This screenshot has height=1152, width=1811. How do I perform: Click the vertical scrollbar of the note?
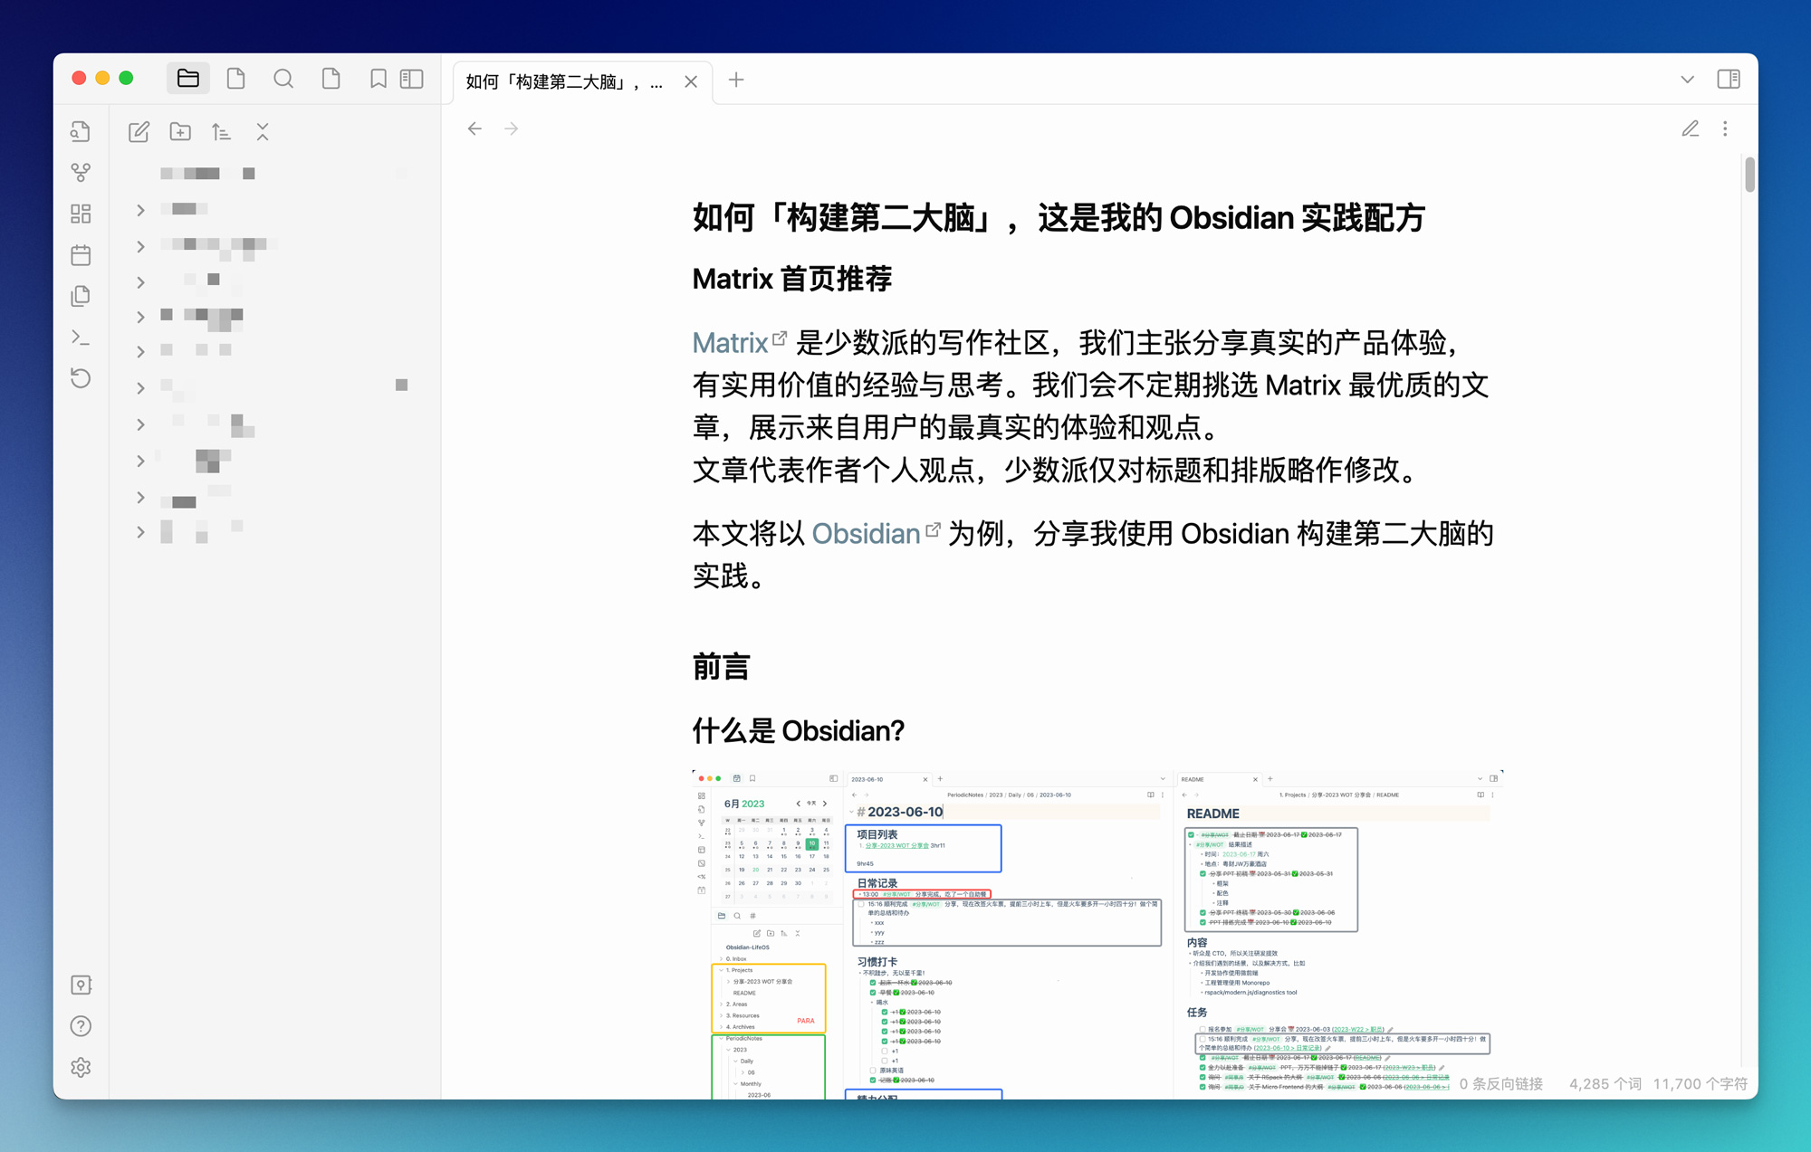coord(1749,174)
